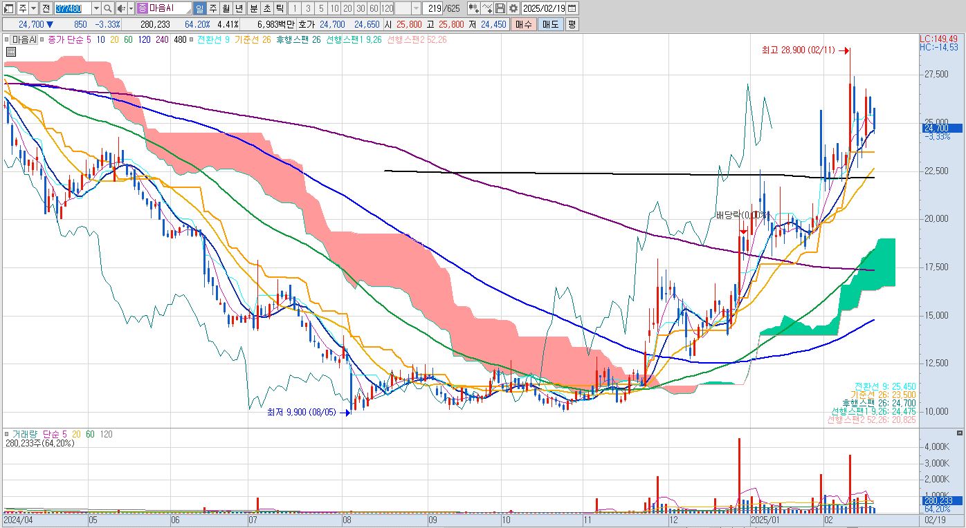Click the small icon before 거래량 legend
This screenshot has width=966, height=528.
click(6, 434)
